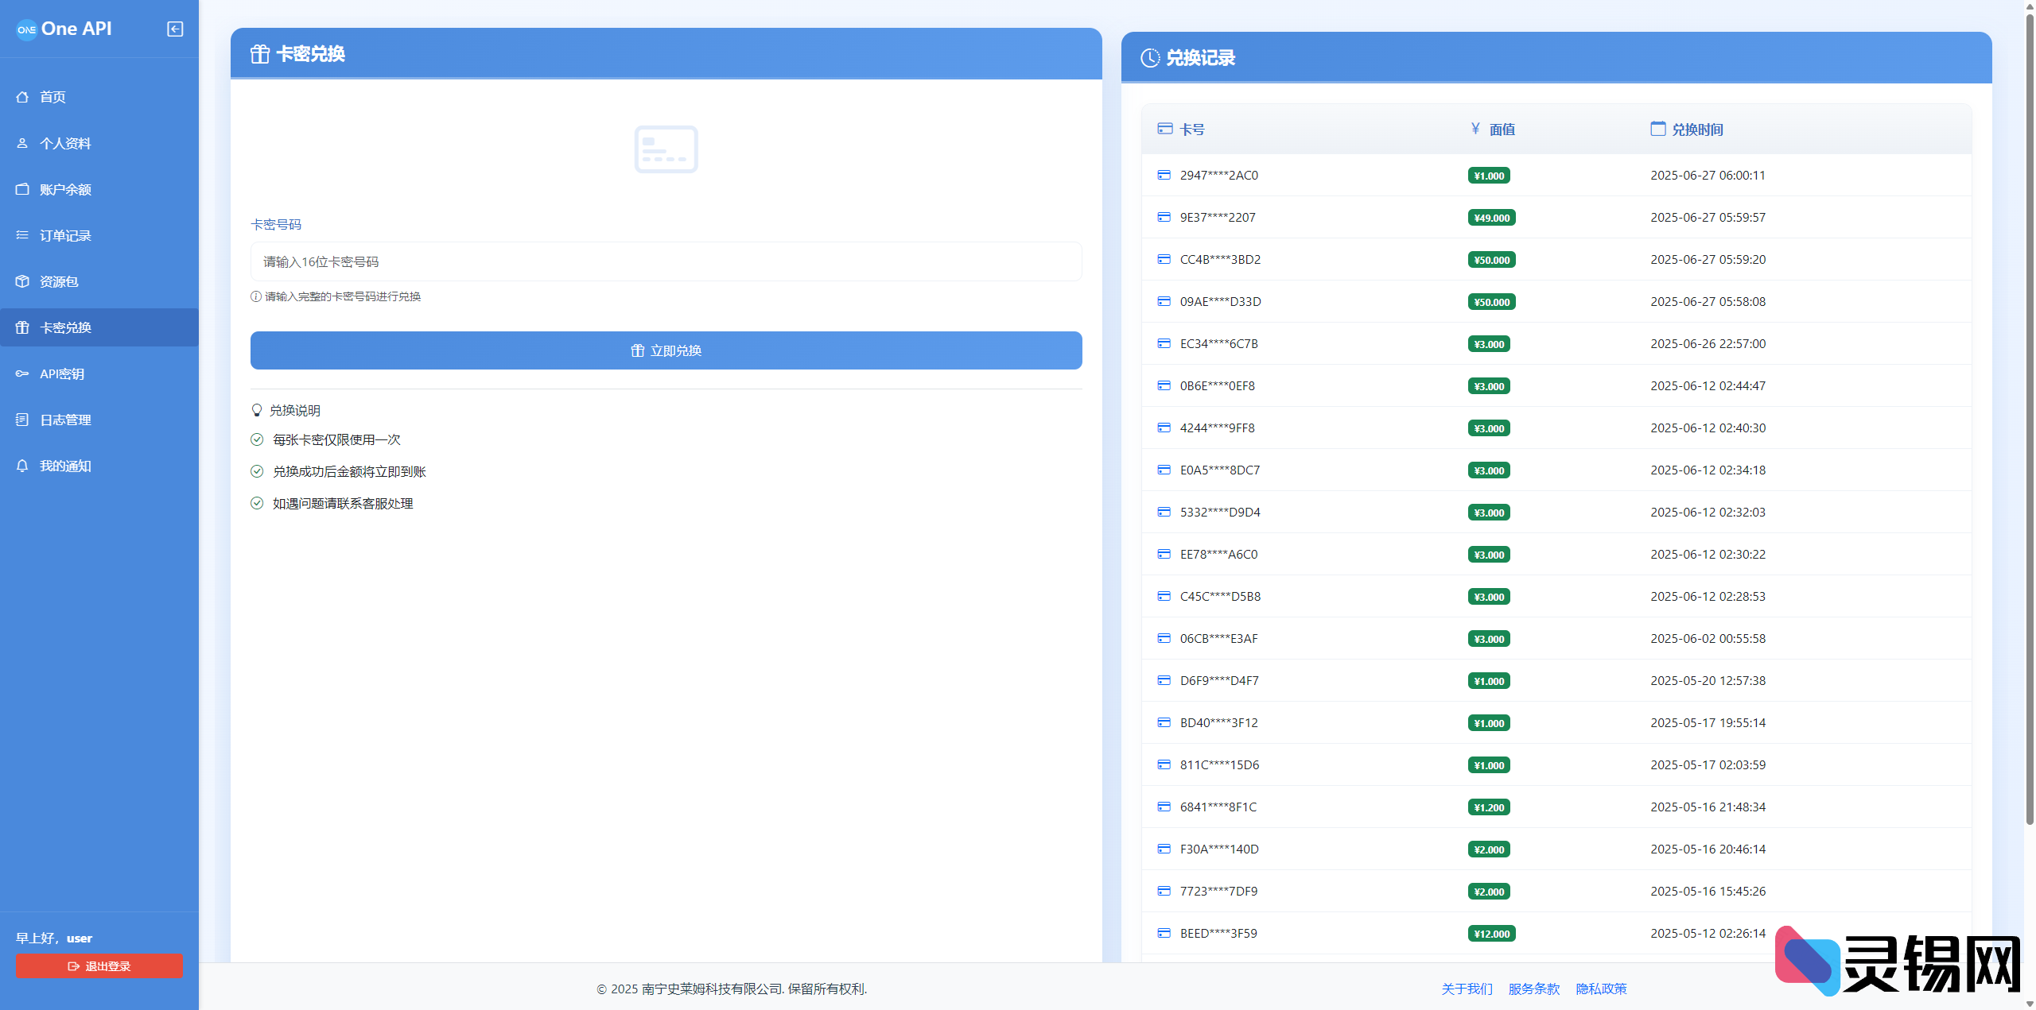Click the cube icon for 资源包
Screen dimensions: 2036x1010
22,281
